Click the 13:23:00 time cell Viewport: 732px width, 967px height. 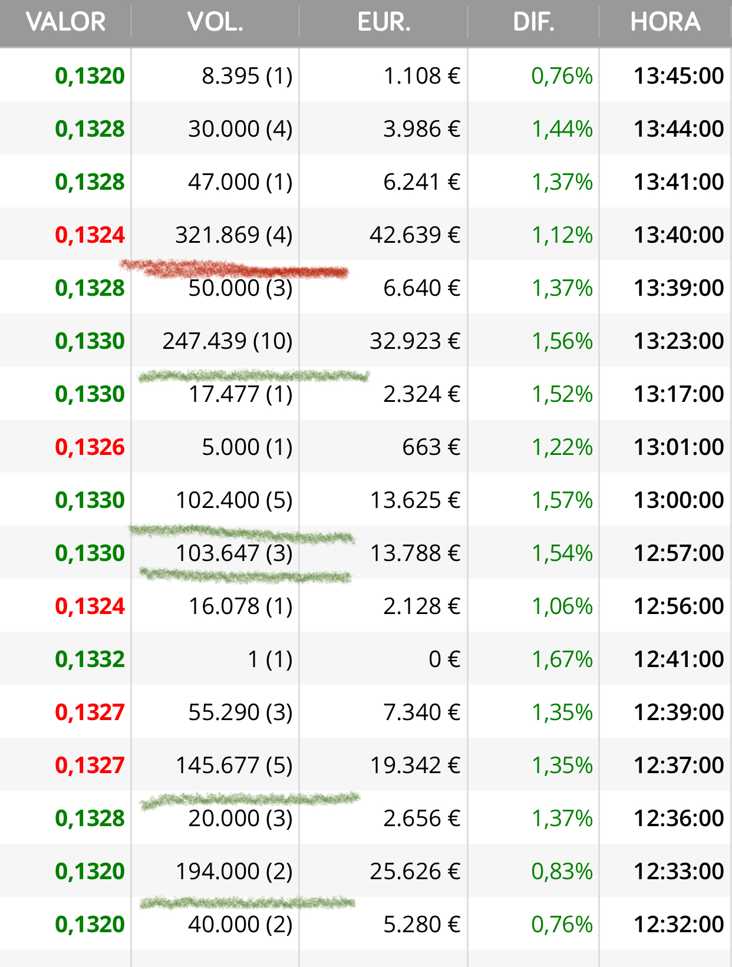[678, 341]
